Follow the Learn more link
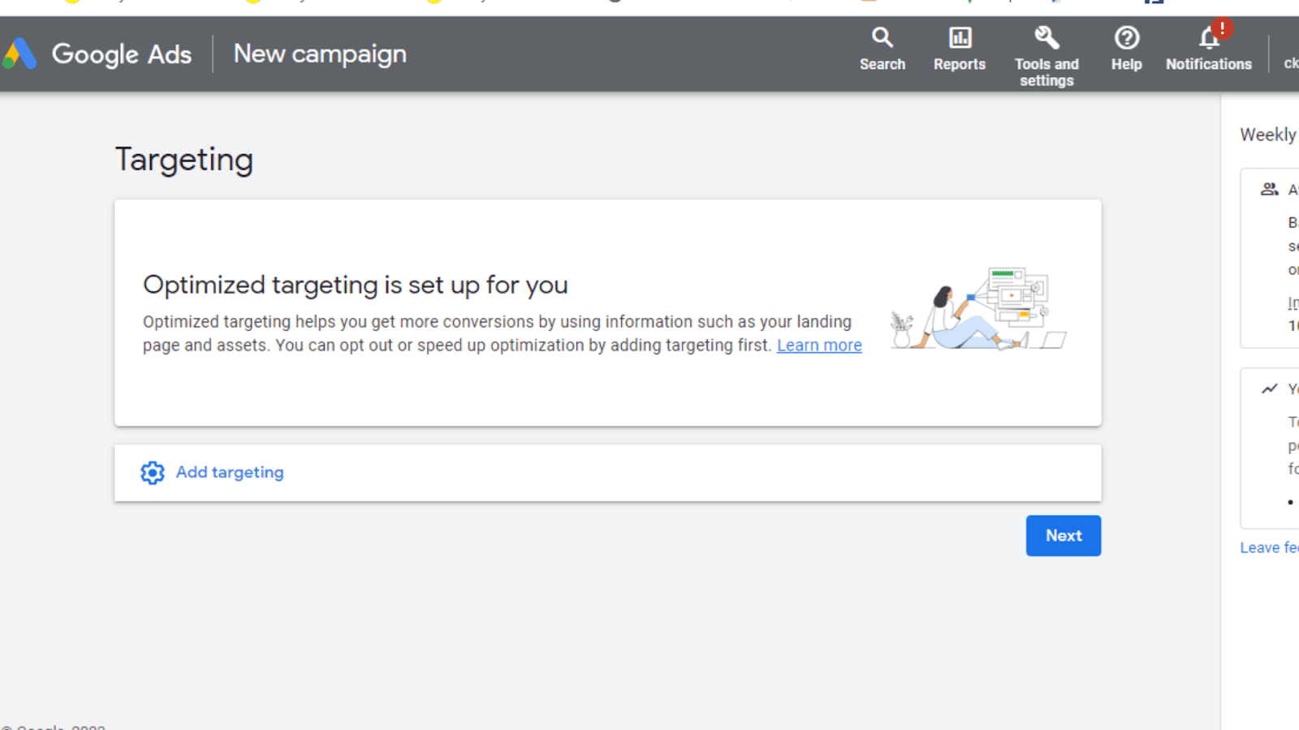Screen dimensions: 1299x730 click(819, 345)
